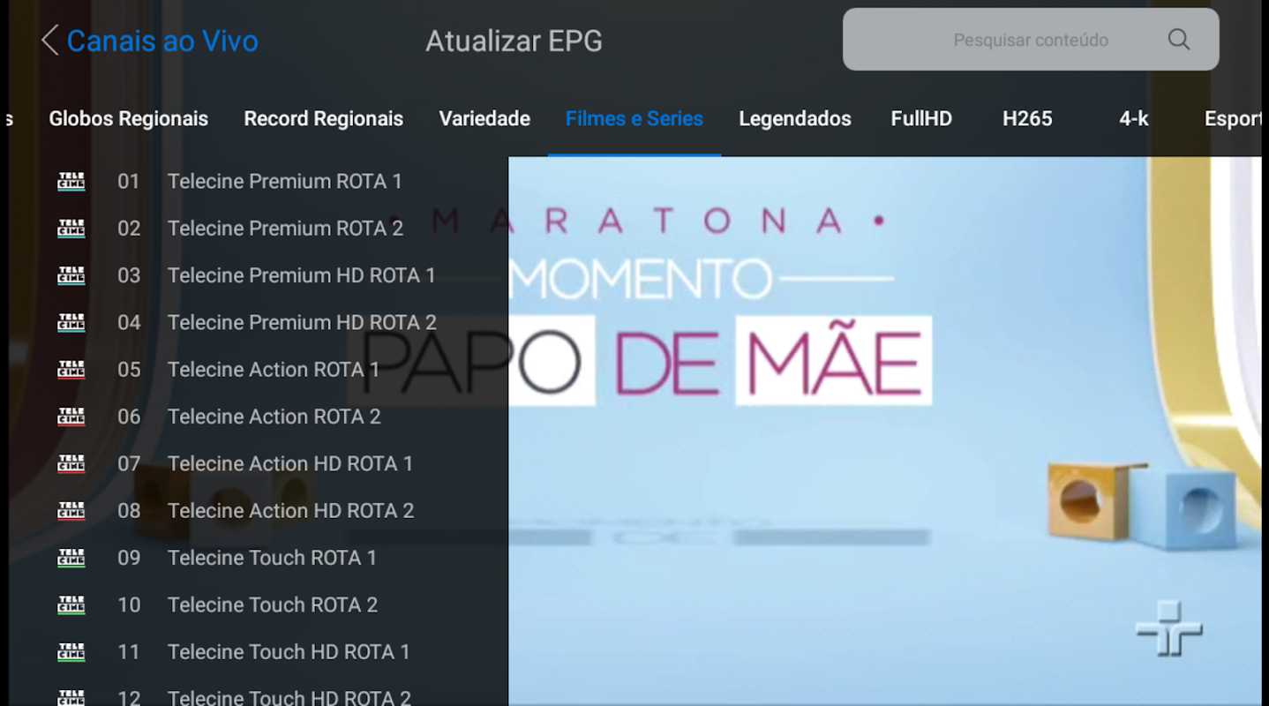Click Telecine logo icon for channel 01
Screen dimensions: 1269x706
click(x=71, y=182)
